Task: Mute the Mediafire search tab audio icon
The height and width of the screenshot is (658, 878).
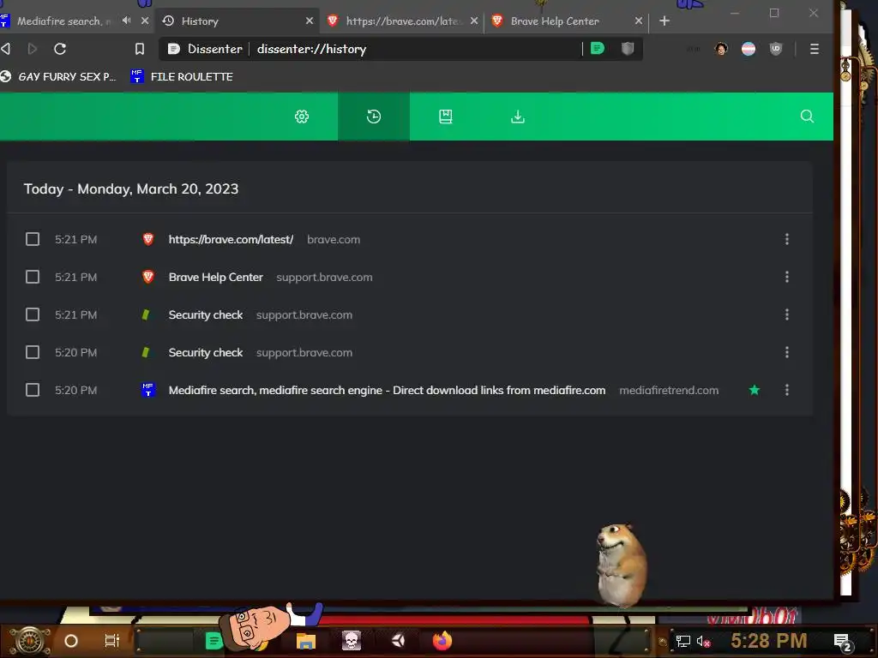Action: 127,21
